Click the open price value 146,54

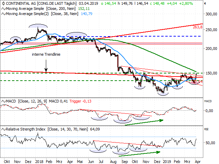point(110,3)
